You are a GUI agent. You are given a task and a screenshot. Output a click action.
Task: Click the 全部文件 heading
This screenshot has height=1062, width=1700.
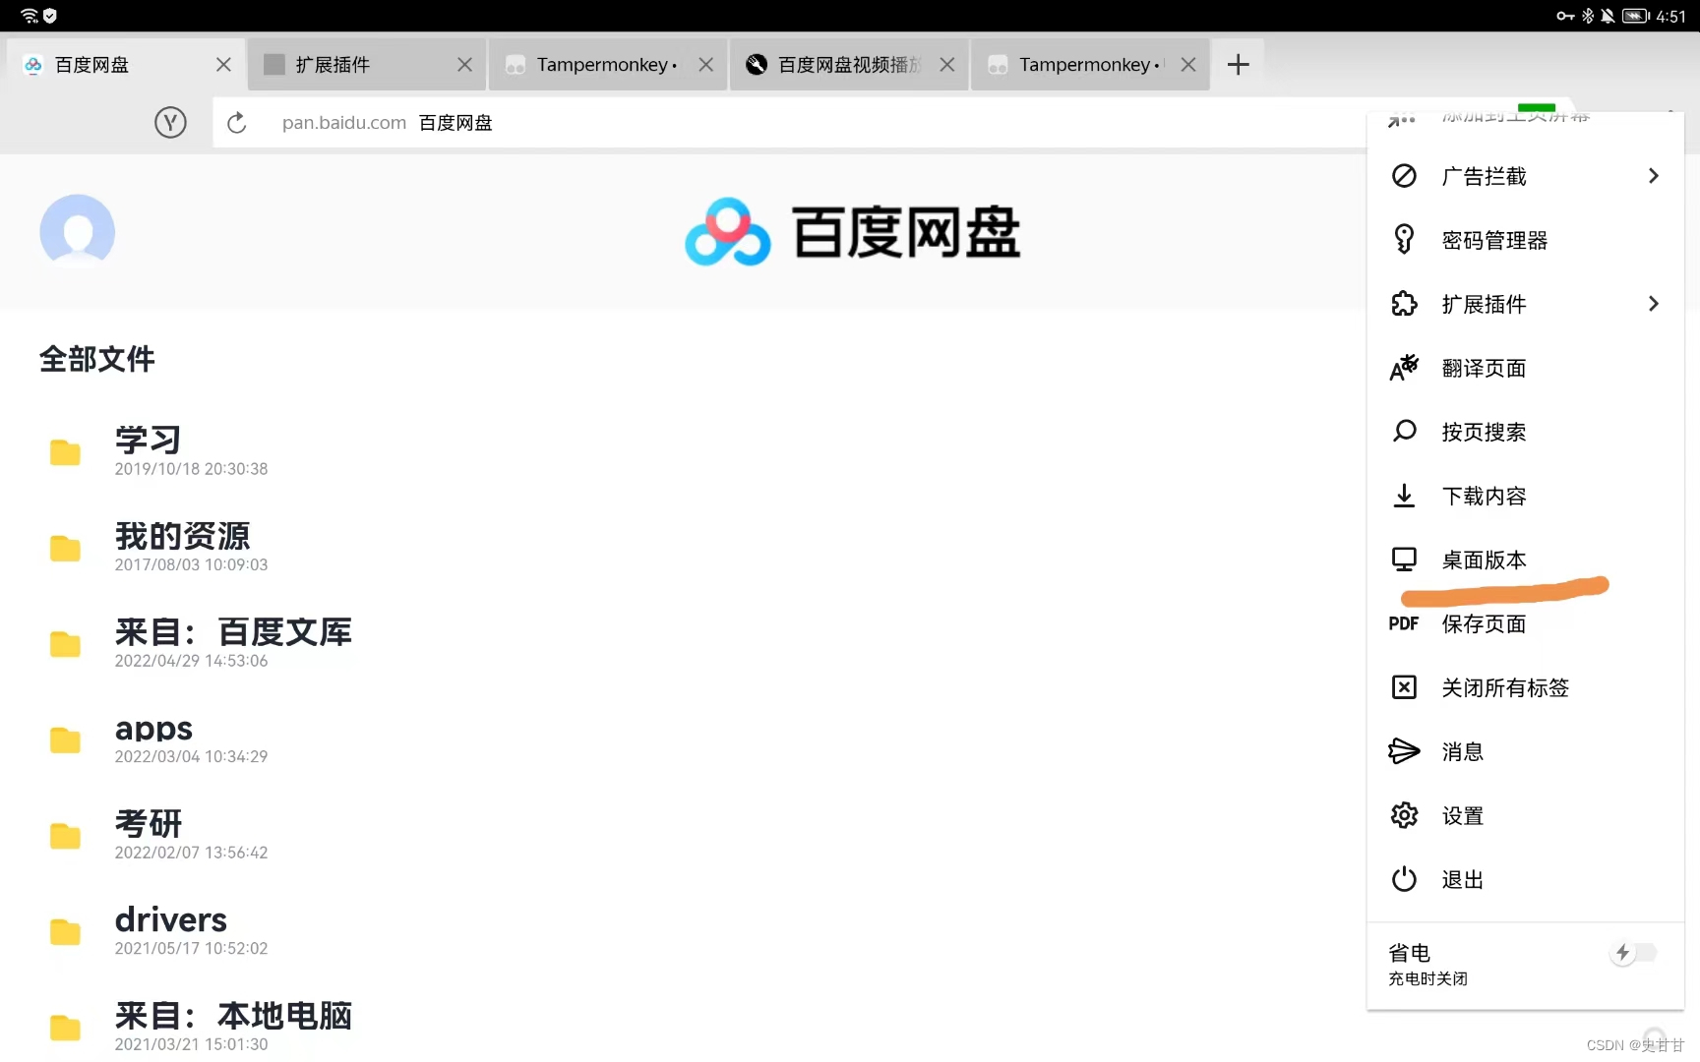[x=97, y=359]
